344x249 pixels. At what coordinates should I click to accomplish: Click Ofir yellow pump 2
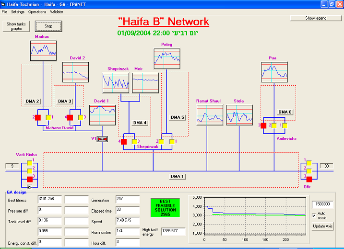pyautogui.click(x=309, y=171)
